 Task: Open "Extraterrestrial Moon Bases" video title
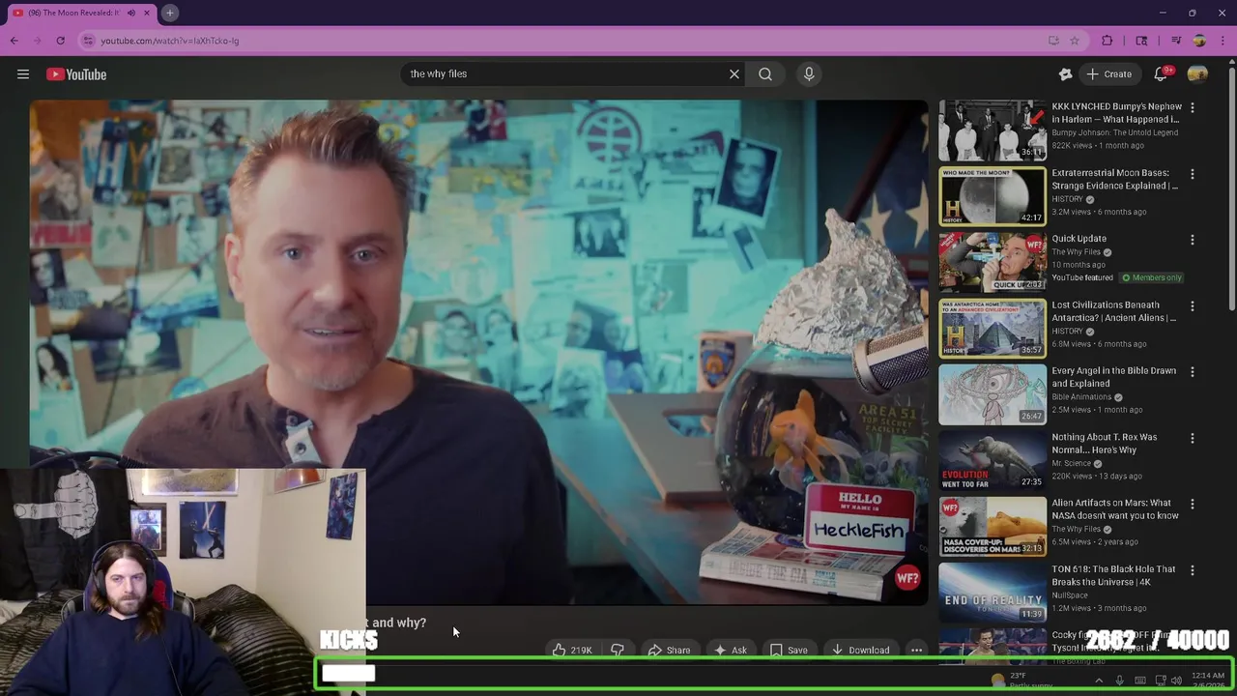pyautogui.click(x=1114, y=179)
